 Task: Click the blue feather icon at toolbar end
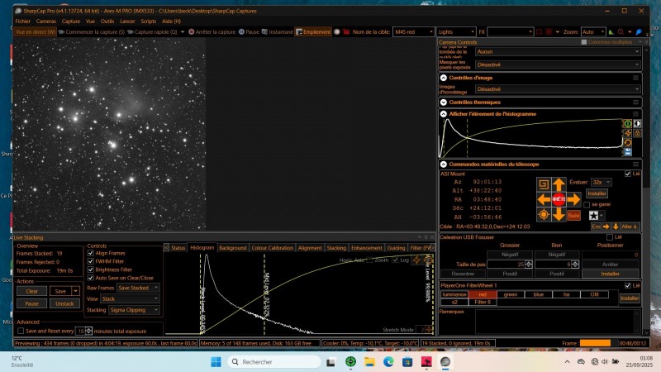(x=639, y=31)
